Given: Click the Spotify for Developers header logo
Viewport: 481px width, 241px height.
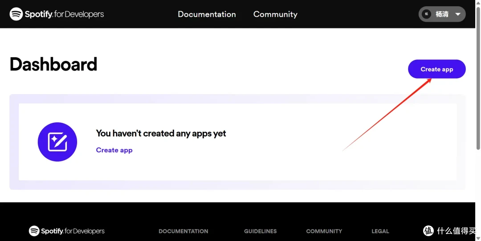Looking at the screenshot, I should (57, 14).
